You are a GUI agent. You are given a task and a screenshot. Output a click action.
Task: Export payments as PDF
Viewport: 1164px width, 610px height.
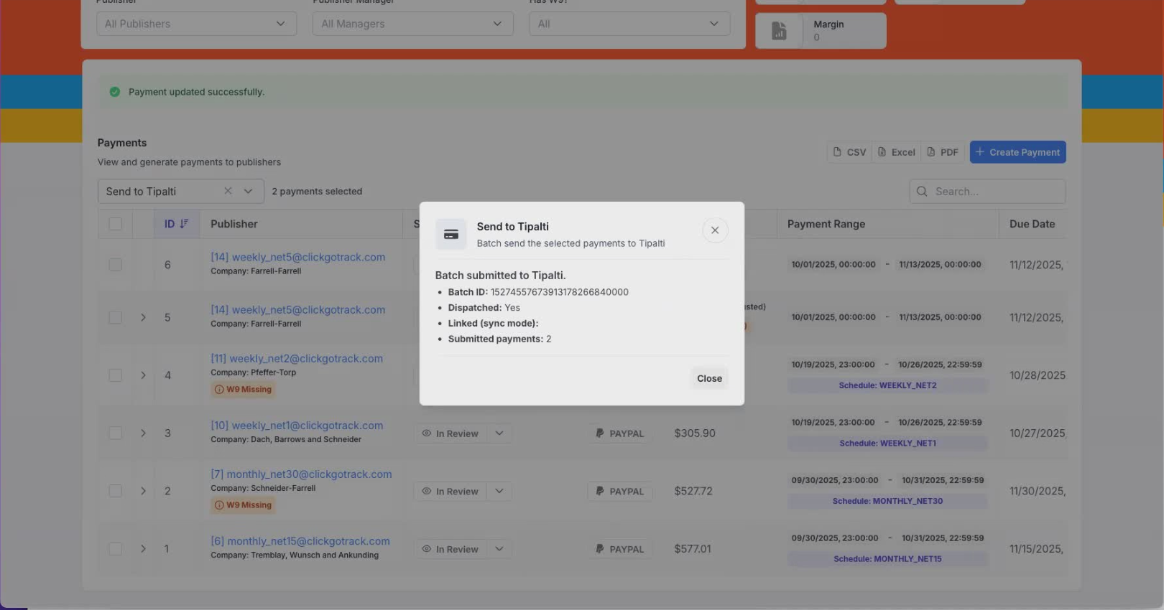(x=943, y=152)
